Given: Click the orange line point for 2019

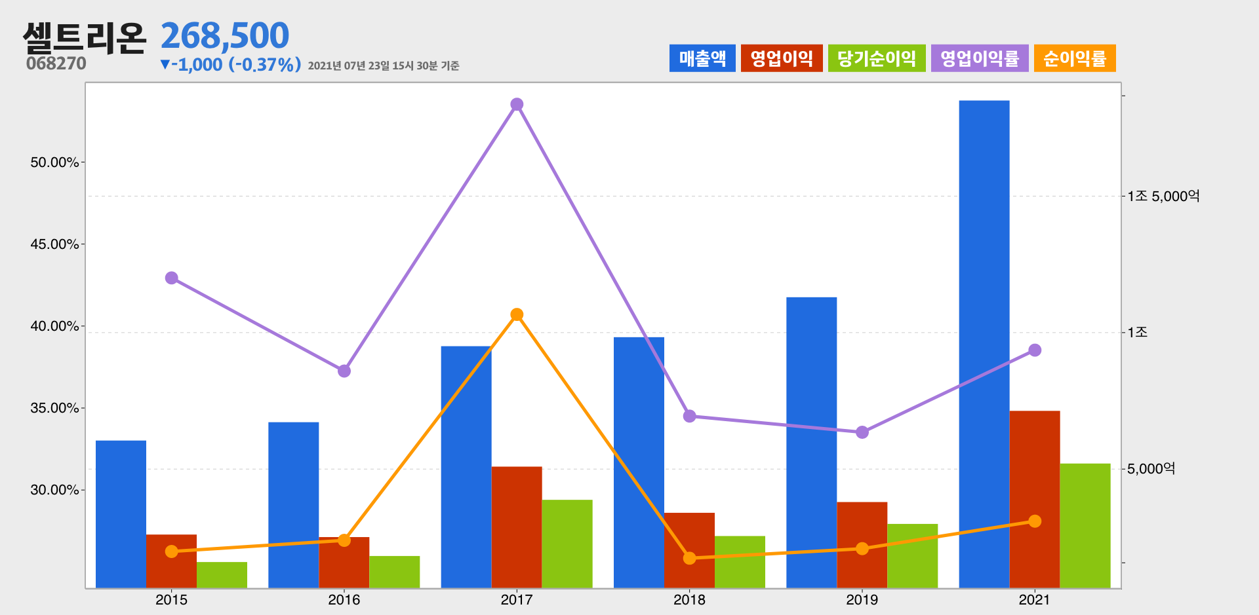Looking at the screenshot, I should click(x=862, y=549).
